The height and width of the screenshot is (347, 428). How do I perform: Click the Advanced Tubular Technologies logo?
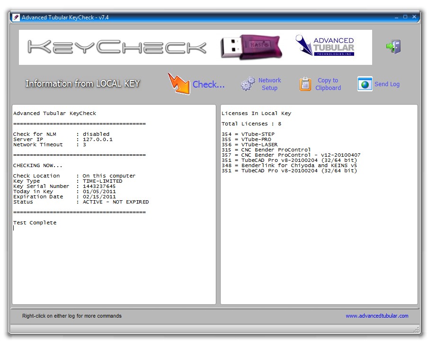[x=325, y=45]
